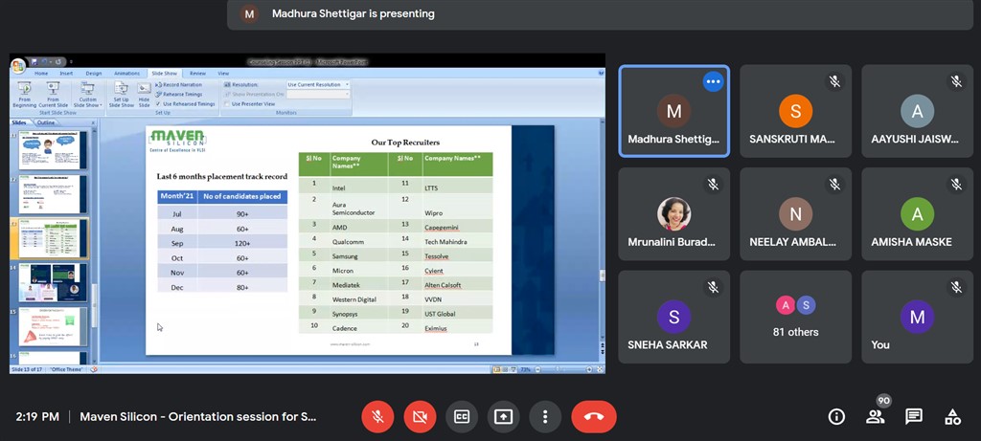Click Save in PowerPoint quick access toolbar
Viewport: 981px width, 441px height.
[x=34, y=62]
